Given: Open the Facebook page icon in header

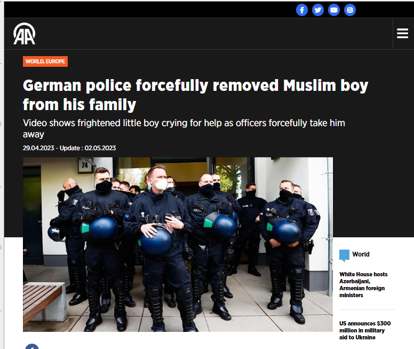Looking at the screenshot, I should (302, 10).
